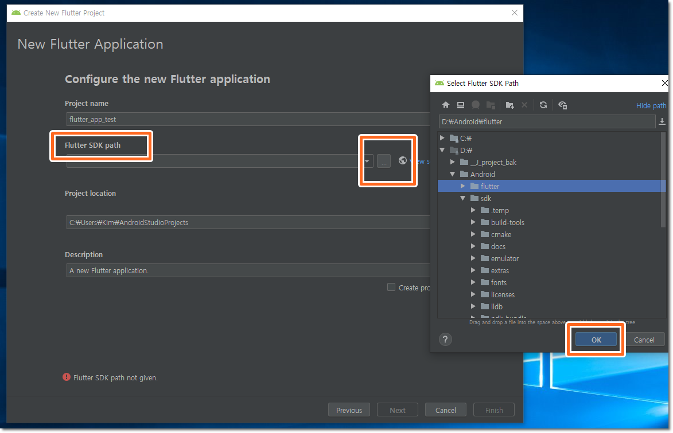The width and height of the screenshot is (673, 433).
Task: Expand the _J_project_bak folder
Action: click(453, 162)
